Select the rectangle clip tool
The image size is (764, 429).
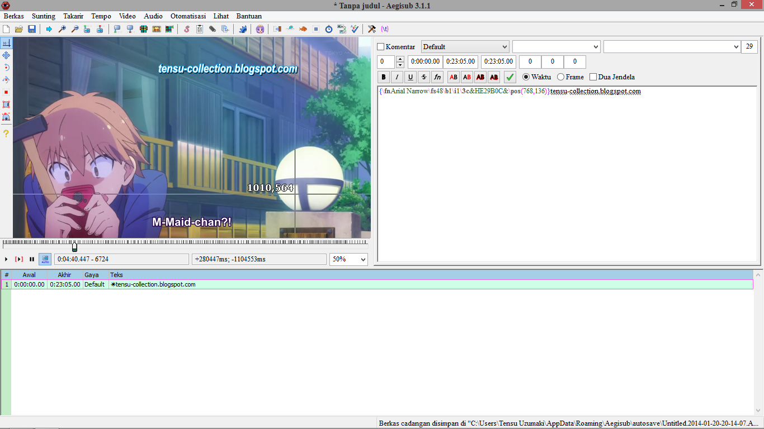click(x=6, y=104)
